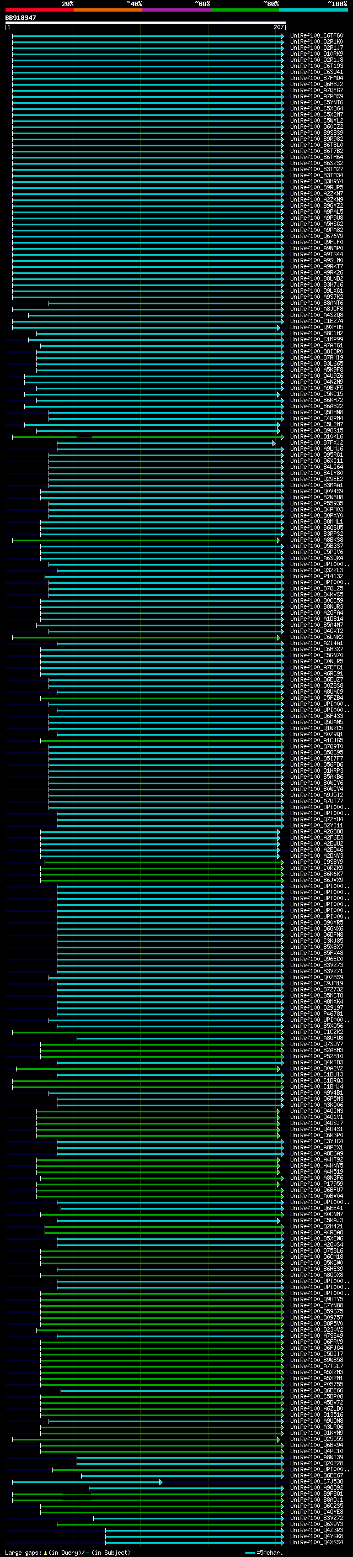Image resolution: width=353 pixels, height=1557 pixels.
Task: Choose hit UniRef100_A7QEG7
Action: click(x=316, y=90)
